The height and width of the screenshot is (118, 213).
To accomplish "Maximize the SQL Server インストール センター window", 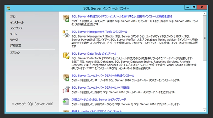I will (194, 7).
